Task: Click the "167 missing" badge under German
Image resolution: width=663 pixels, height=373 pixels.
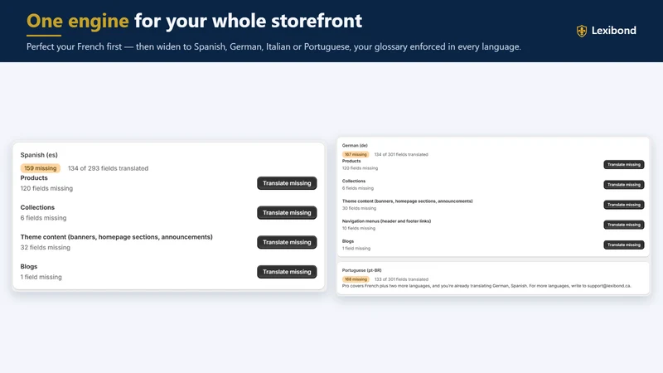Action: tap(356, 154)
